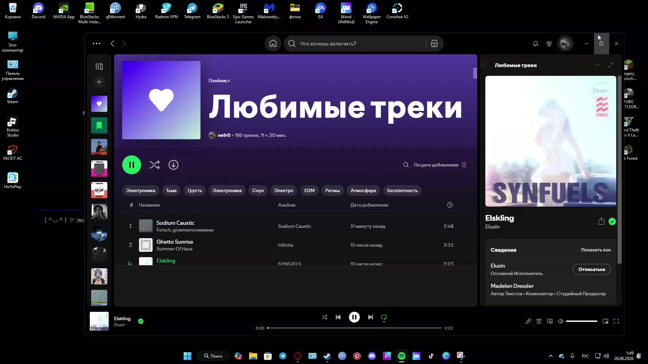Sort by the 'Альбом' column header
Screen dimensions: 648x364
coord(287,205)
